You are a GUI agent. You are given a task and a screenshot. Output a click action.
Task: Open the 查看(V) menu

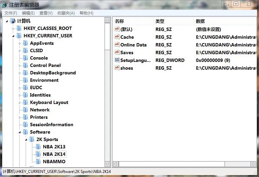46,13
